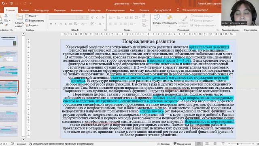Click the Заметки button in status bar

click(x=163, y=144)
